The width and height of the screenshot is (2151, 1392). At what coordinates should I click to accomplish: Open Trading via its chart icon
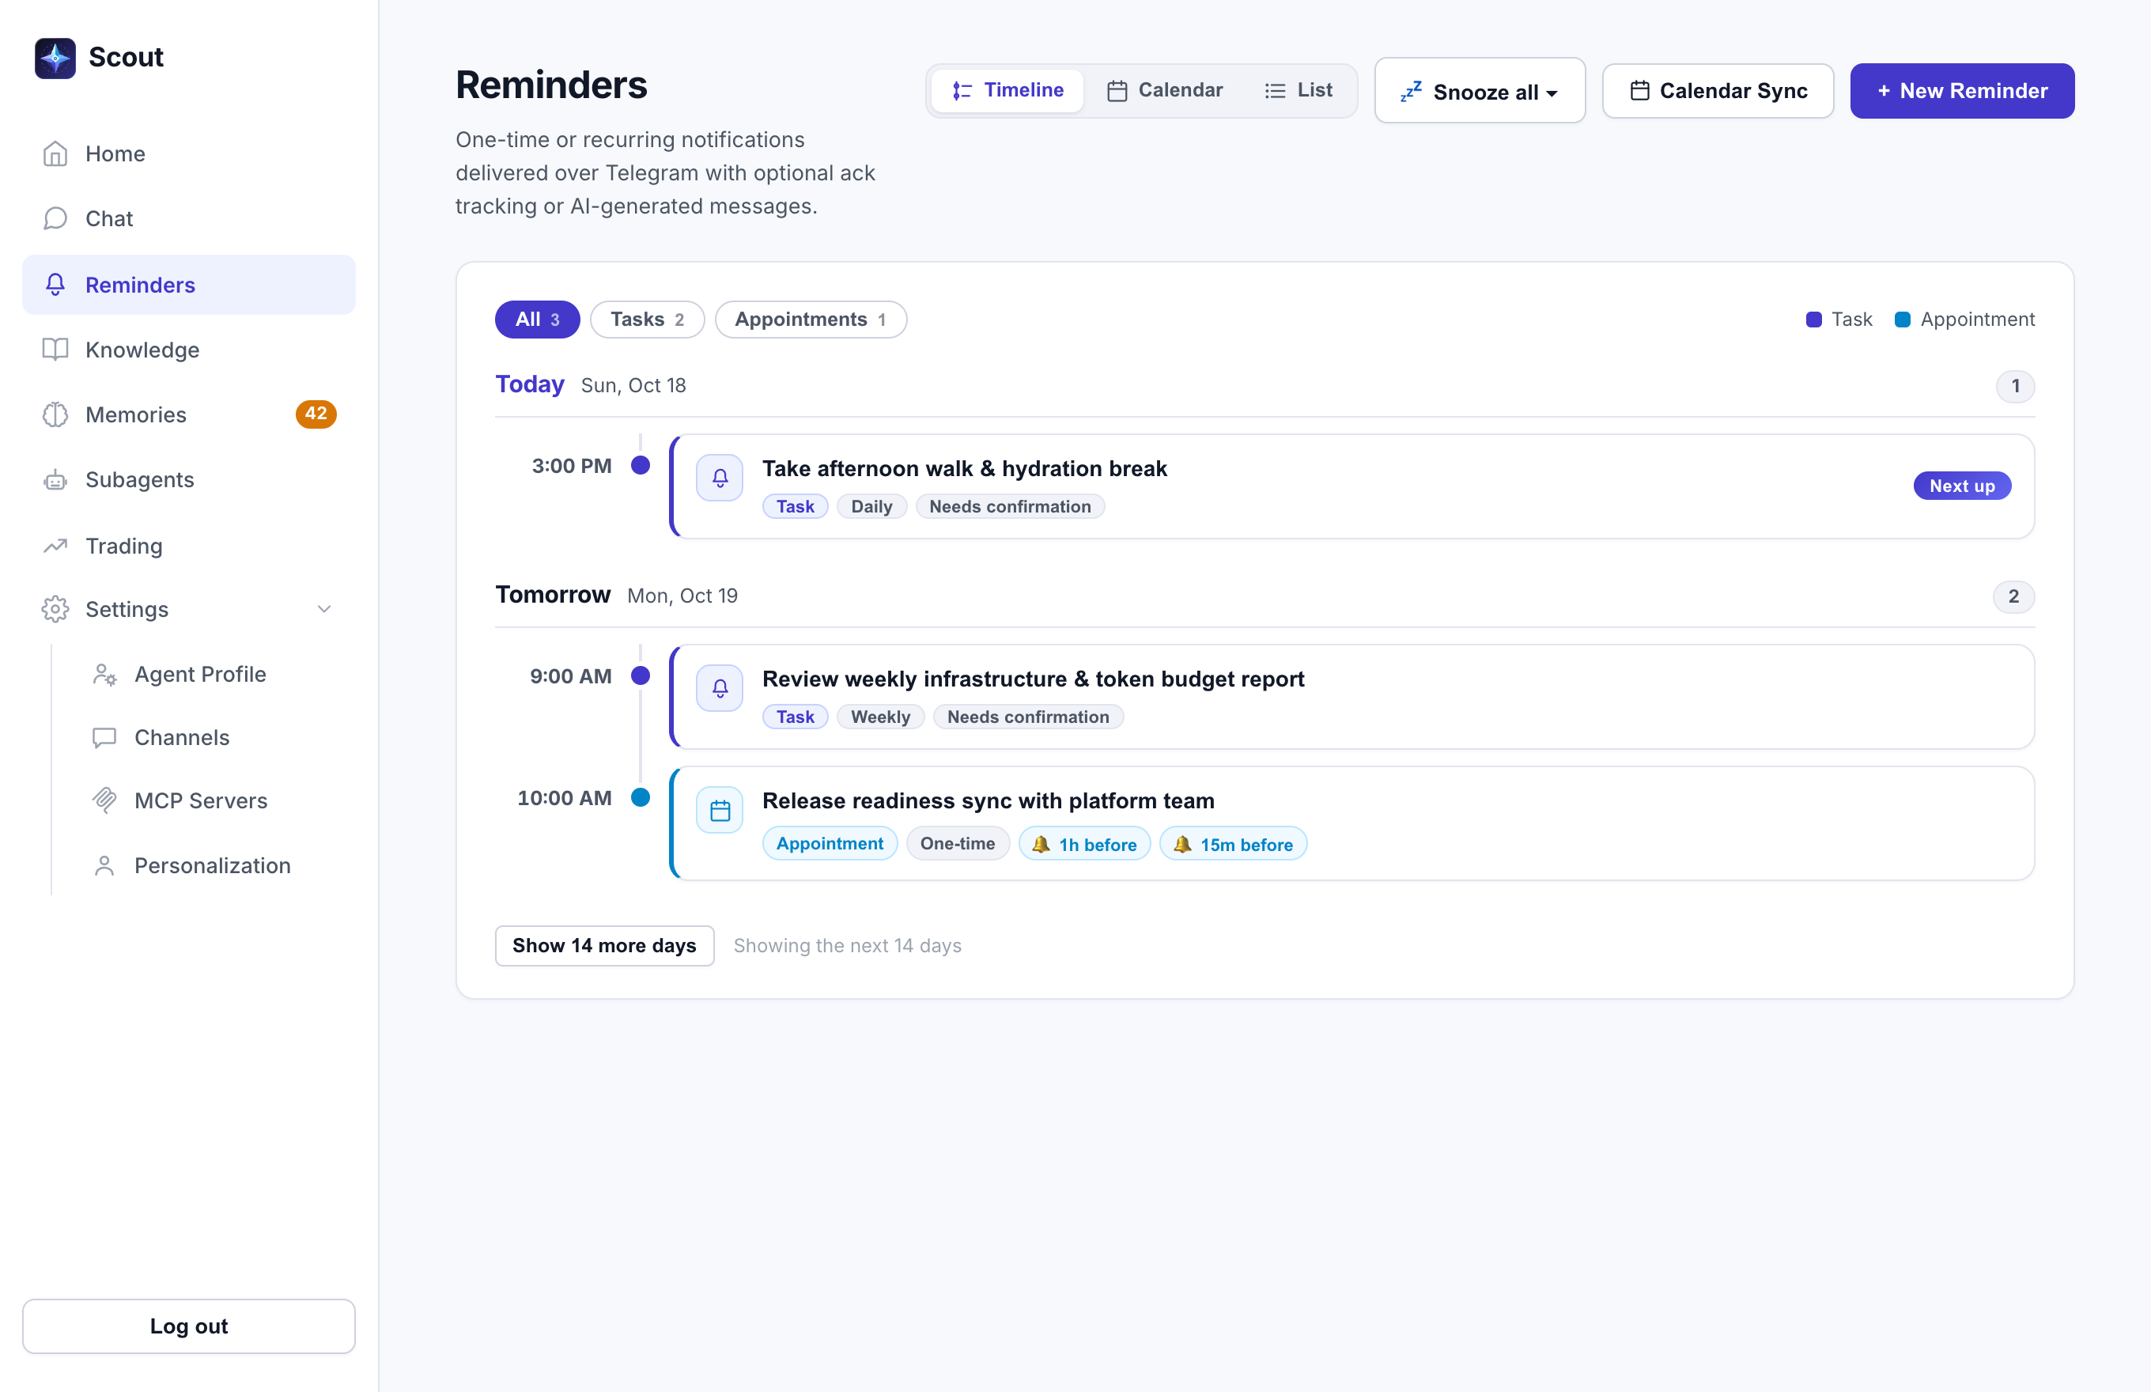pyautogui.click(x=55, y=546)
